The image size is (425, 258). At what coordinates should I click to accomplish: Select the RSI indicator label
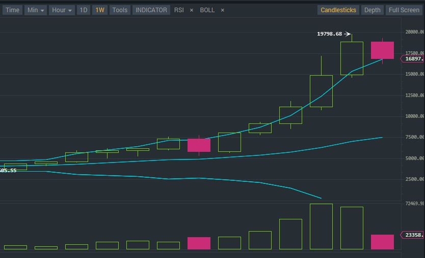pyautogui.click(x=179, y=10)
